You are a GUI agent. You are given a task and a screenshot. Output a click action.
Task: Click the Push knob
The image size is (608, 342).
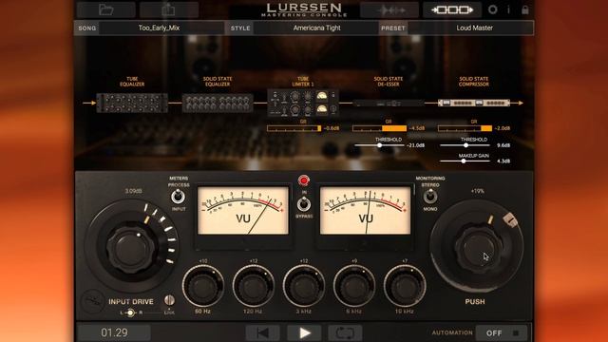[477, 248]
